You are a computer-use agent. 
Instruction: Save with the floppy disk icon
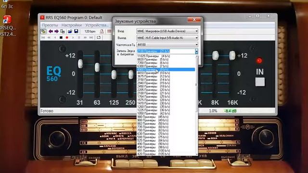click(x=76, y=31)
